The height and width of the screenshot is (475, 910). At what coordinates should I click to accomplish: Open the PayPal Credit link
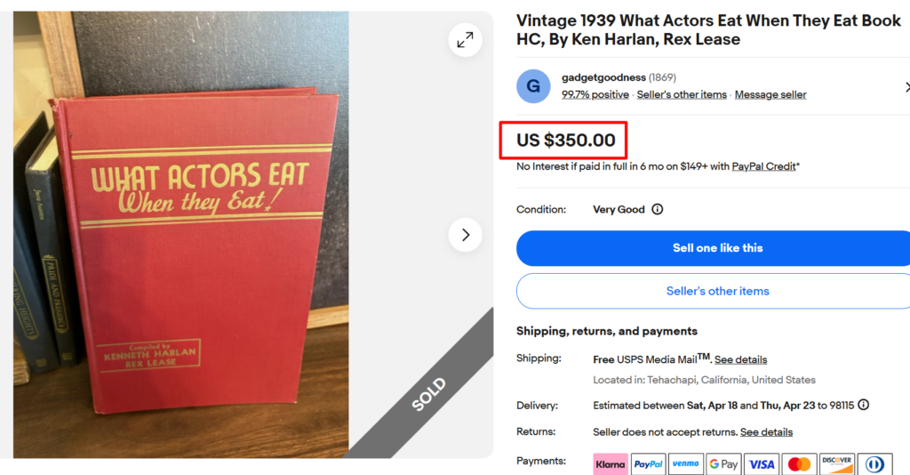(763, 166)
